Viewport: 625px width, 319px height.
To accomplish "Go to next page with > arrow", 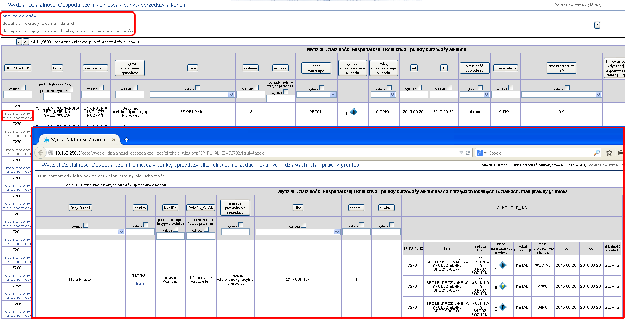I will click(19, 42).
